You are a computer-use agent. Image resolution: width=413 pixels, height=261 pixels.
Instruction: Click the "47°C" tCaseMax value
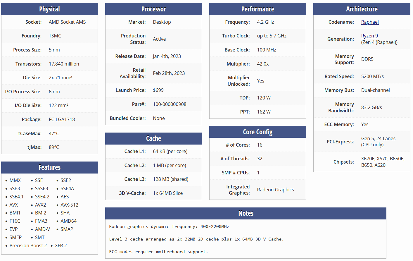coord(54,133)
